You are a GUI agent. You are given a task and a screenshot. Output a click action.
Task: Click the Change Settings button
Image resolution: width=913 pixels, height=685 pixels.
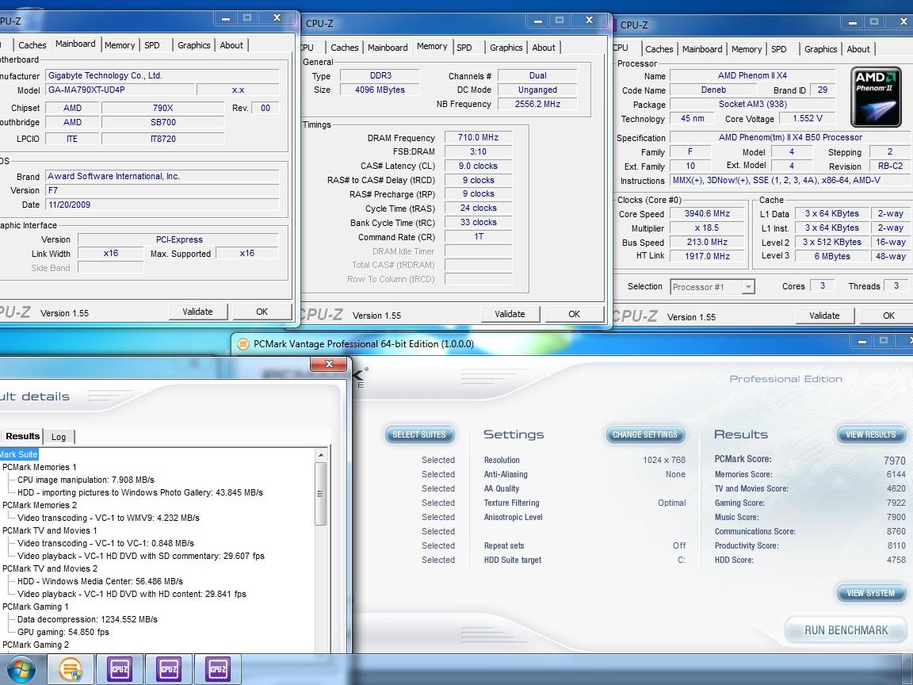coord(645,434)
